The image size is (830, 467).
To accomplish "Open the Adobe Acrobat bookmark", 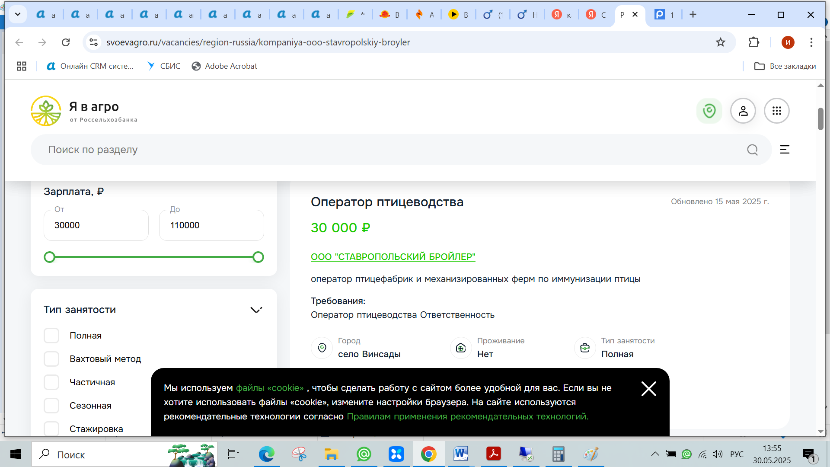I will pos(224,66).
